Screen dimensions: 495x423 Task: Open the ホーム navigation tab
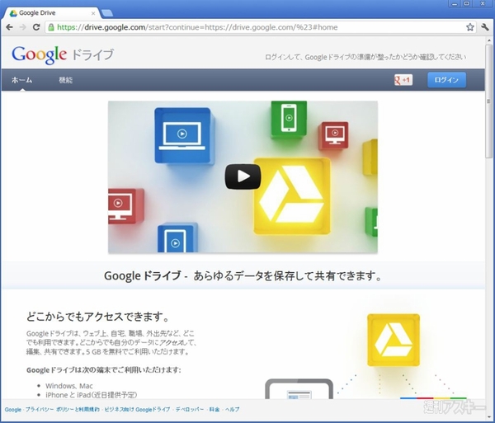[22, 80]
